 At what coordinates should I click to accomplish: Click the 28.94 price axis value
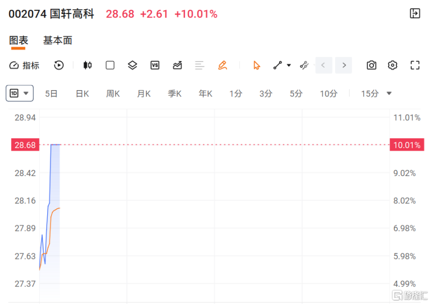point(25,118)
